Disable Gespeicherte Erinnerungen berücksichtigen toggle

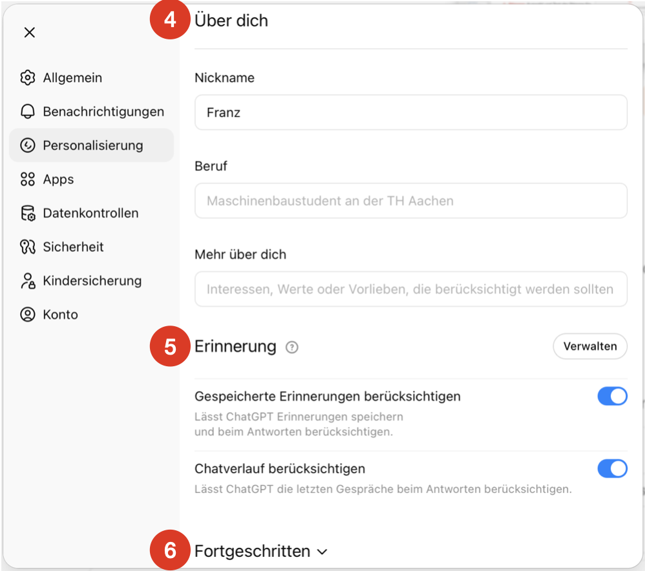coord(612,396)
